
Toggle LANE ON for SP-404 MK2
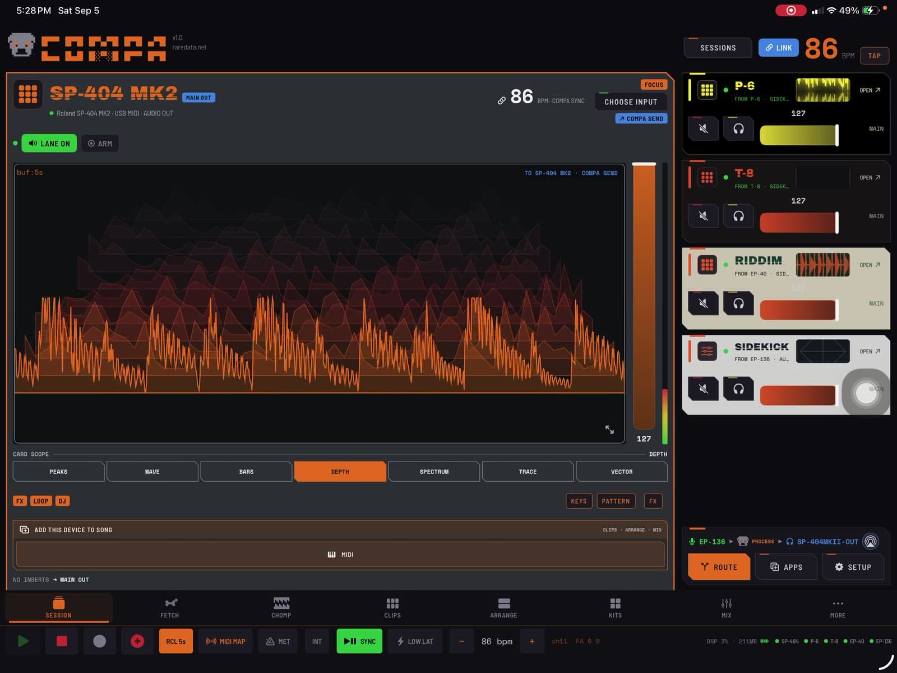click(49, 144)
